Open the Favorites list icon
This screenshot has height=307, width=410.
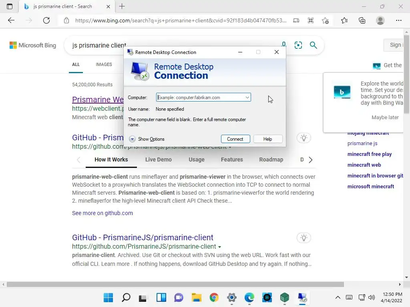(x=344, y=20)
